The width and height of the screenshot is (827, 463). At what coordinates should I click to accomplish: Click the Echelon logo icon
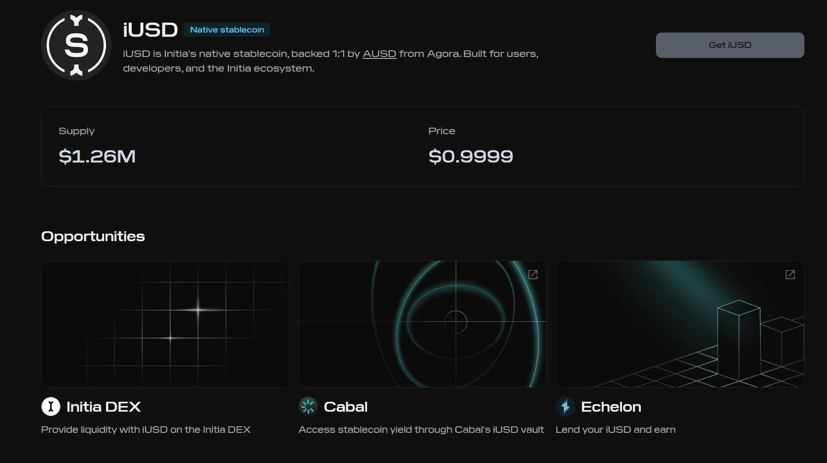(x=565, y=406)
